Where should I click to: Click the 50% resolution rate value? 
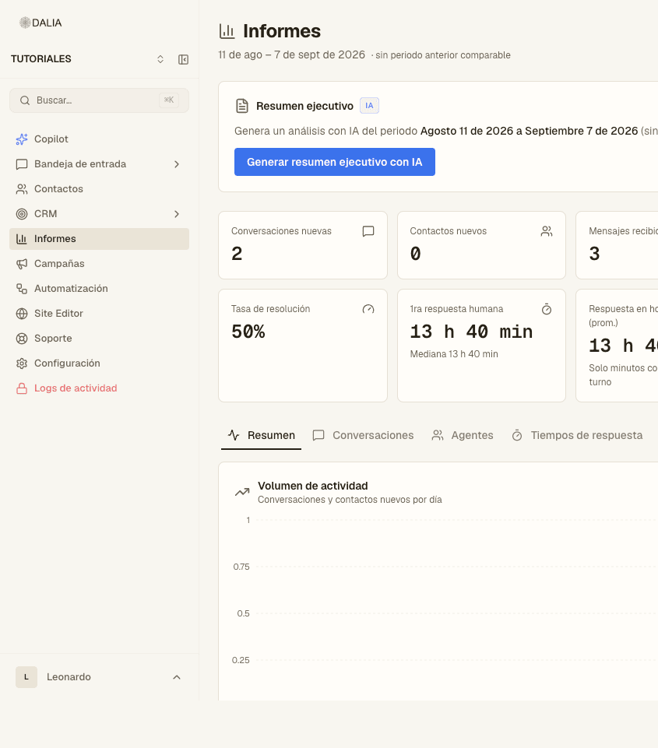click(248, 332)
